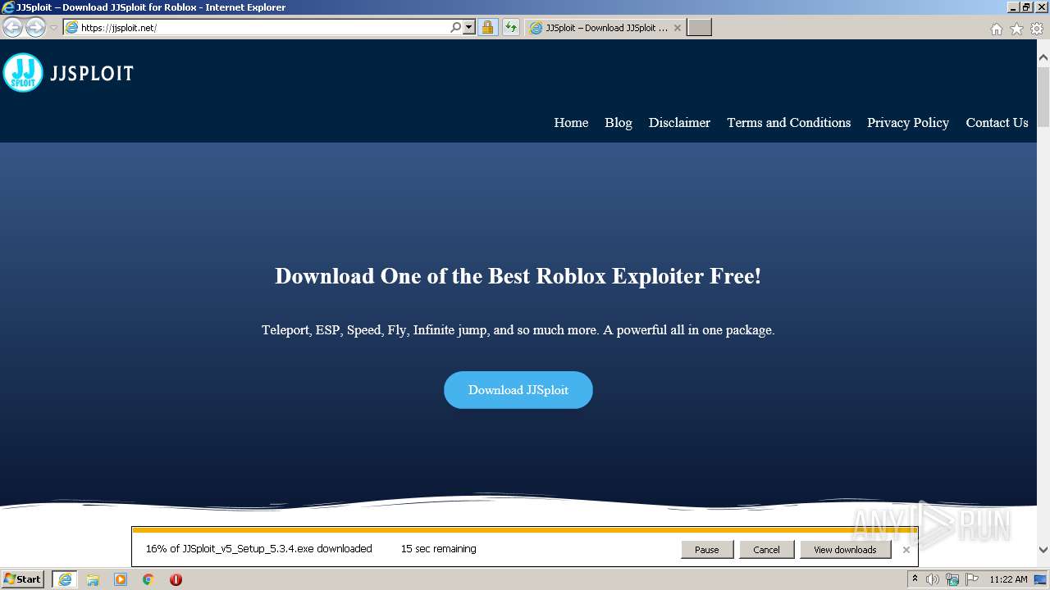This screenshot has width=1050, height=590.
Task: Click the 'Best Roblox Exploiter Free' heading
Action: (518, 276)
